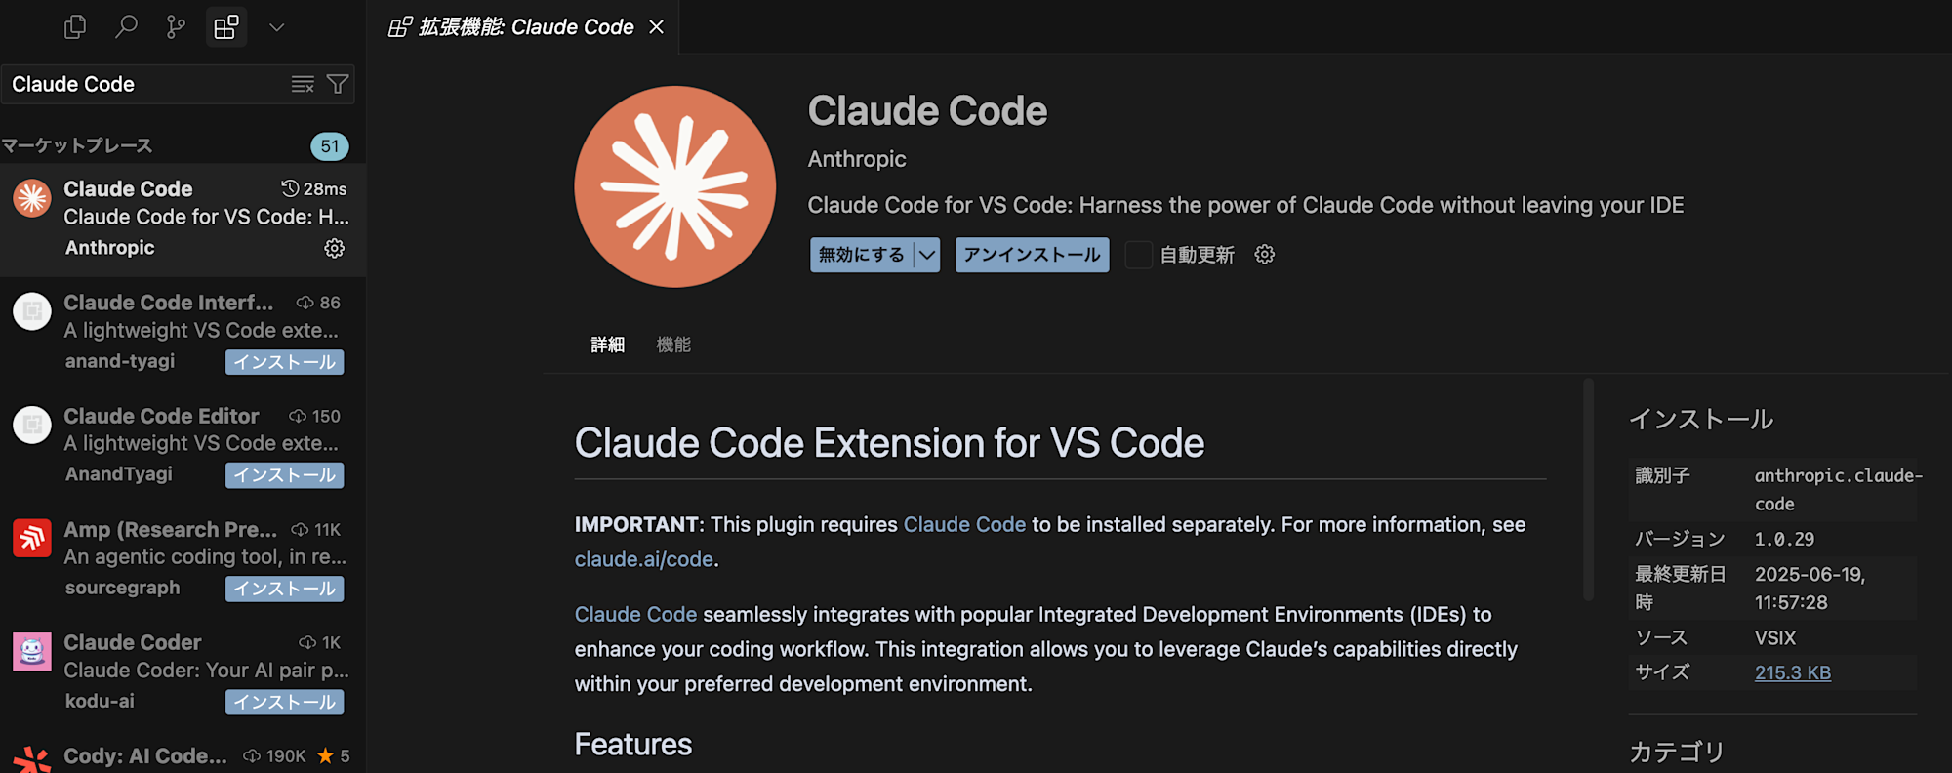Click the 215.3 KB size link
1952x773 pixels.
tap(1793, 672)
